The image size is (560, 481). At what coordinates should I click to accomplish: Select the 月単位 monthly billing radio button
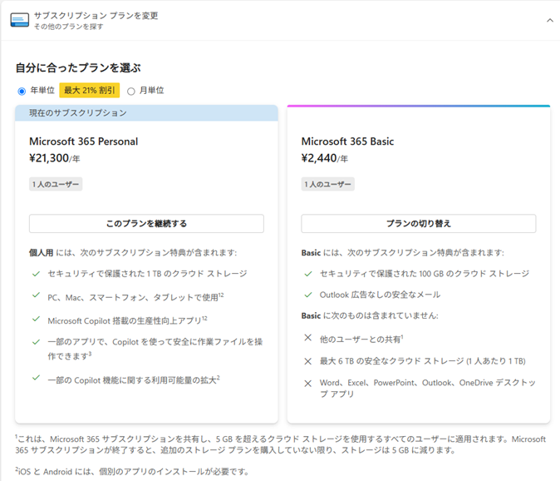tap(131, 92)
